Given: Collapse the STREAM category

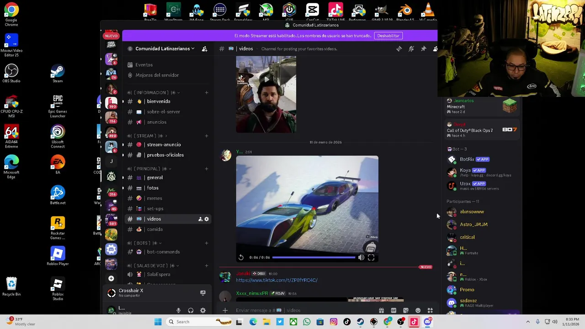Looking at the screenshot, I should (147, 136).
